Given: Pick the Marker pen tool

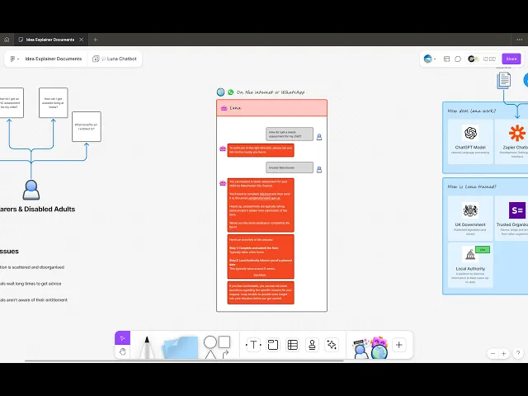Looking at the screenshot, I should click(147, 346).
